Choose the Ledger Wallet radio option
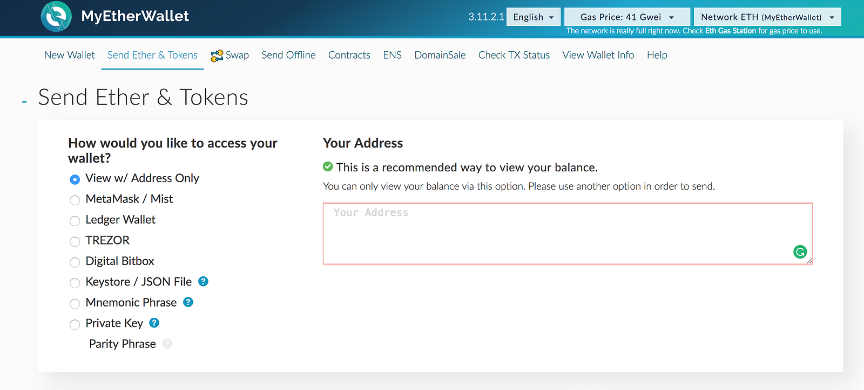Screen dimensions: 864x390 tap(75, 221)
